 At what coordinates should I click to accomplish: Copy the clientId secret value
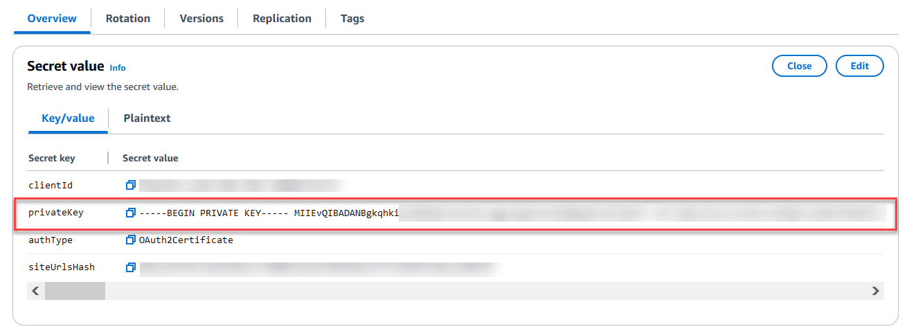click(130, 185)
